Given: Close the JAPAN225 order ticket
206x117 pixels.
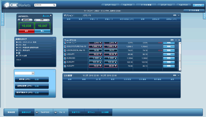Looking at the screenshot, I should tap(51, 15).
